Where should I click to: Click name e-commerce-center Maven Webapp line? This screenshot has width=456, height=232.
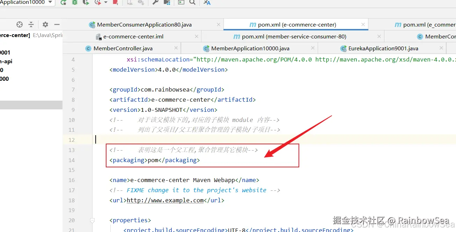point(184,180)
